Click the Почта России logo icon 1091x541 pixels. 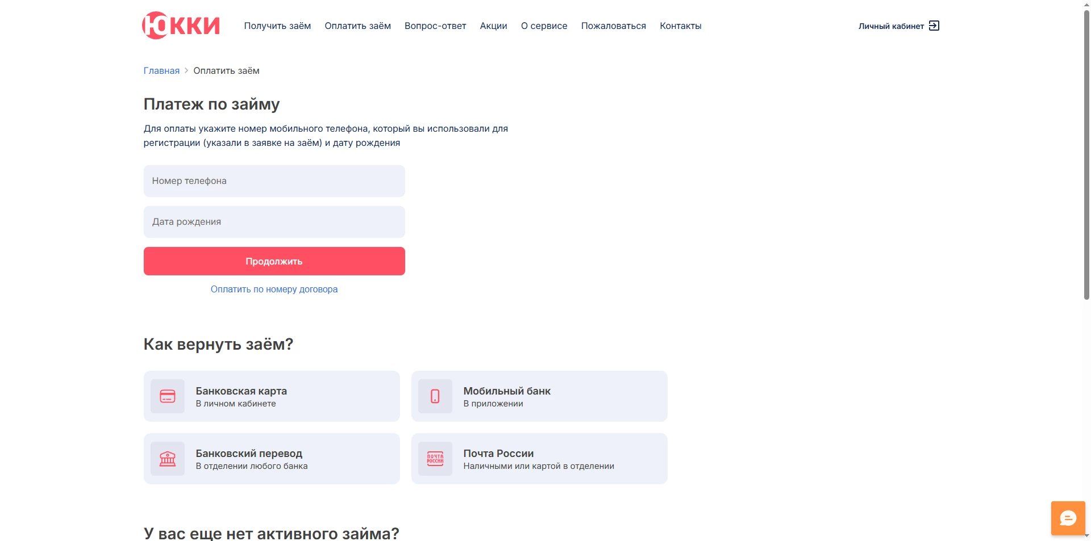(x=435, y=459)
